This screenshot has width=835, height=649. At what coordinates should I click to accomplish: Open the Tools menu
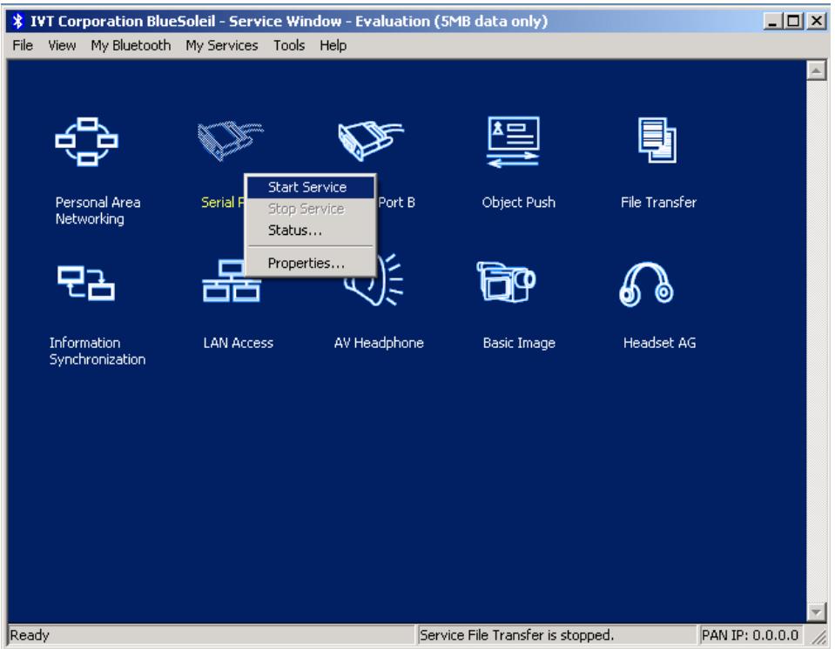(289, 46)
